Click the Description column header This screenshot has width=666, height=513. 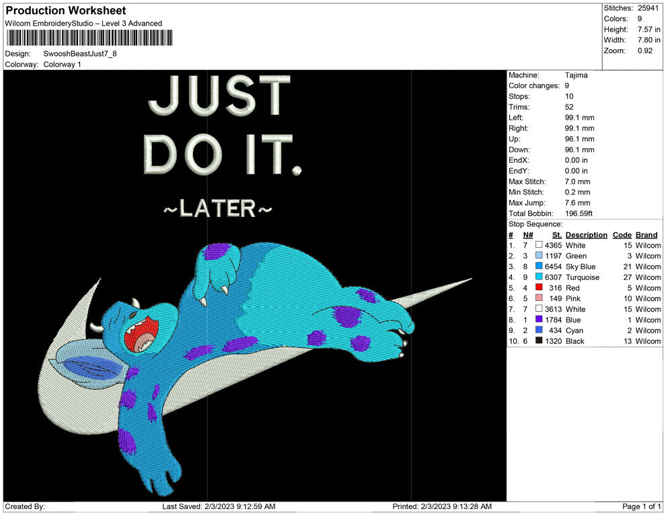pyautogui.click(x=586, y=235)
